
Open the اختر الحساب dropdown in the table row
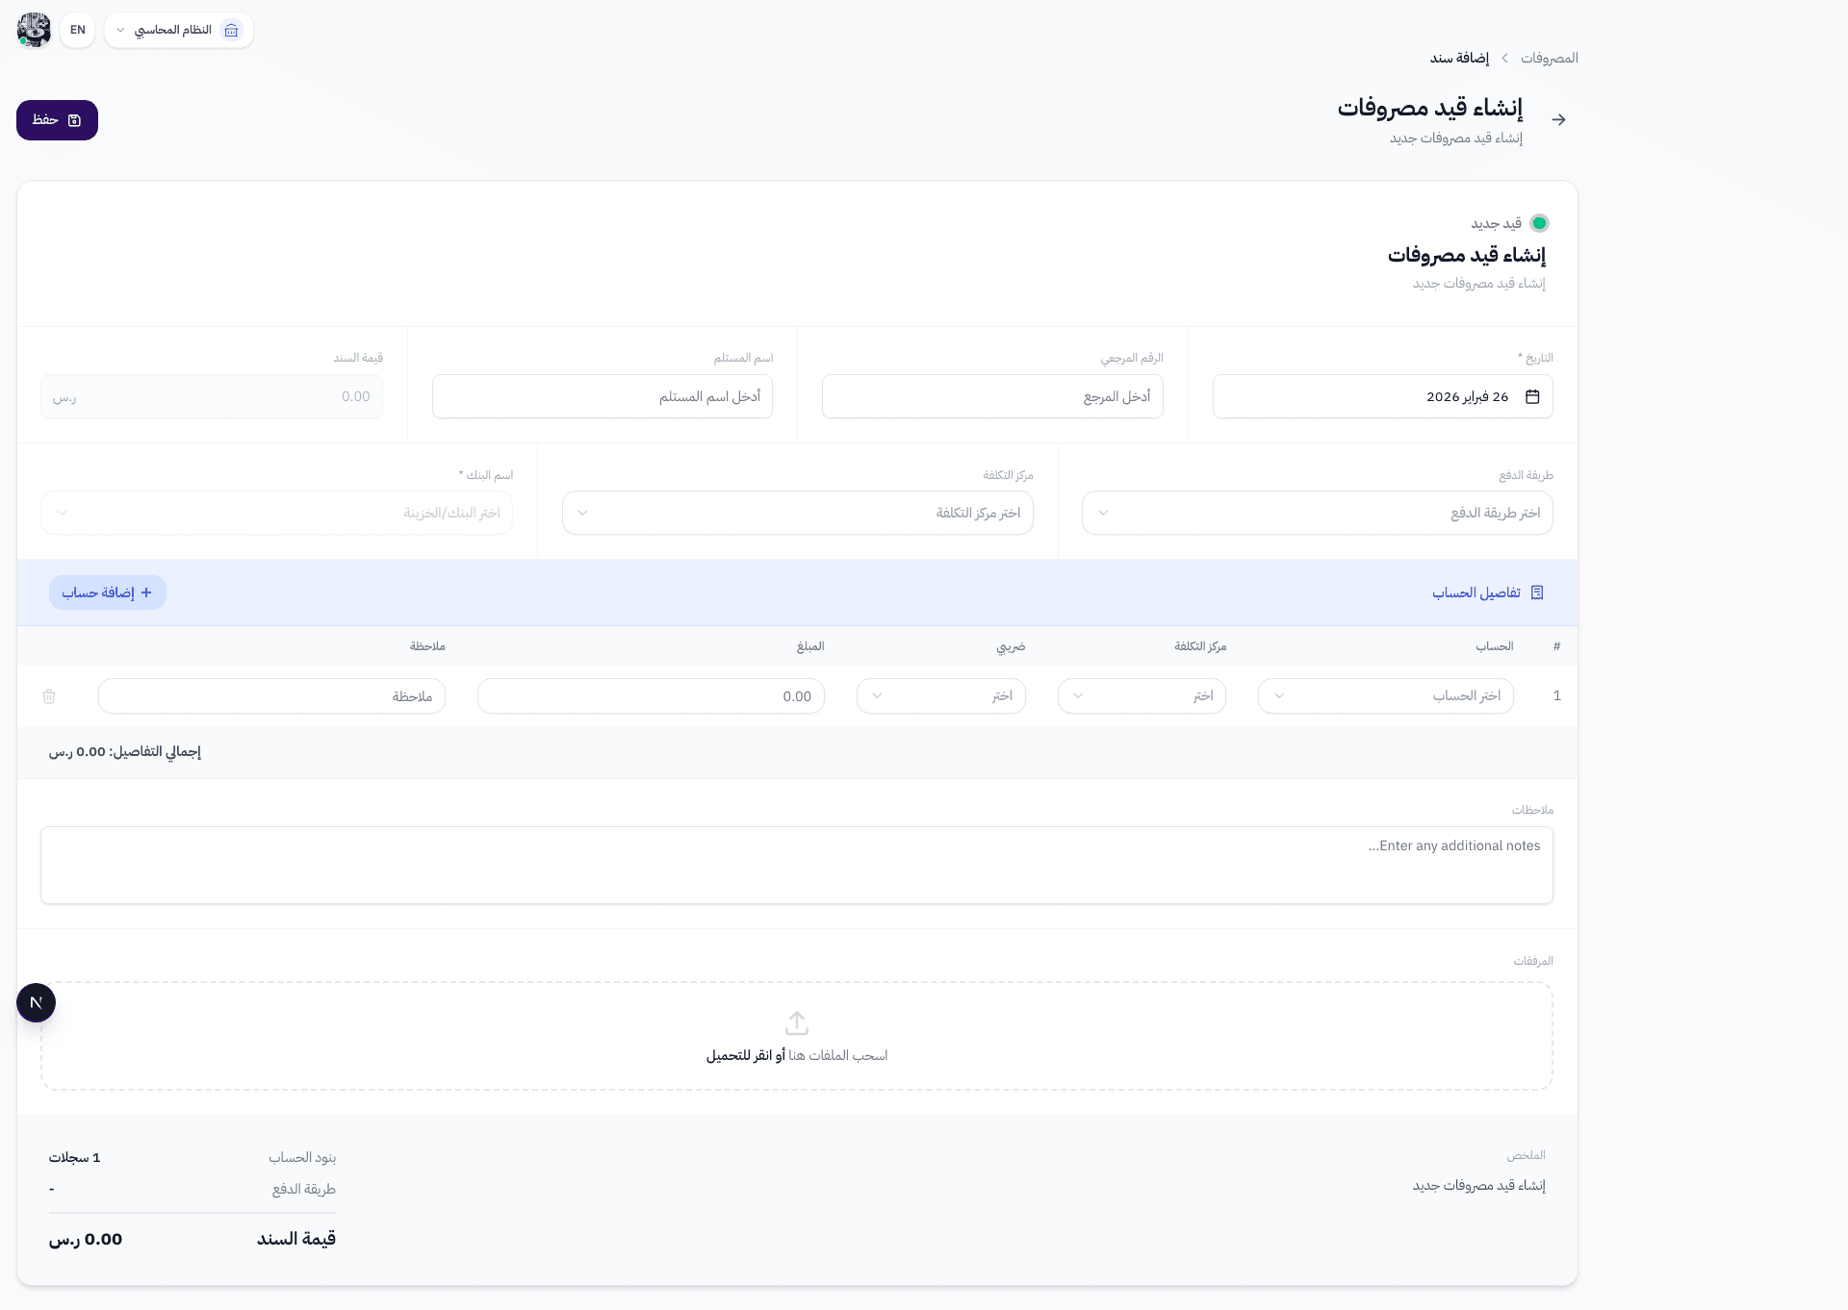1385,695
